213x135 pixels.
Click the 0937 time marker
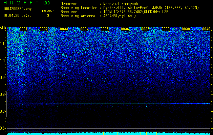point(145,29)
